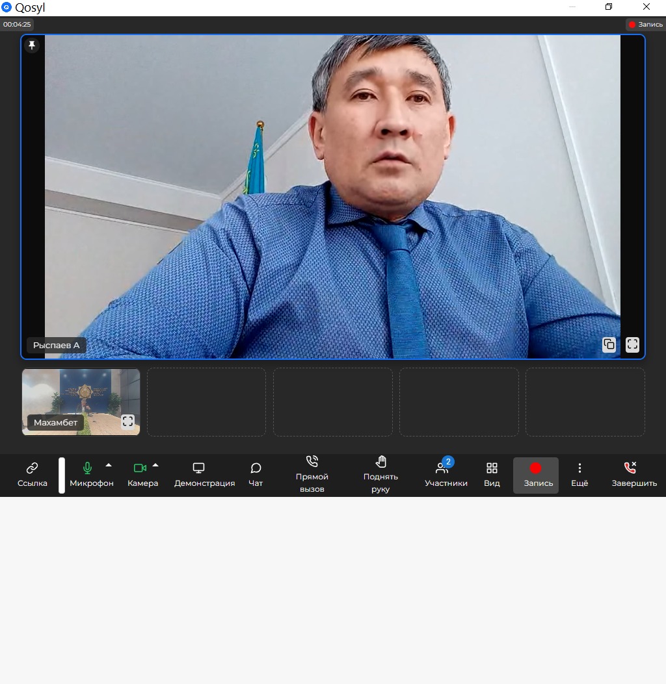Expand microphone options arrow
This screenshot has height=684, width=666.
(109, 465)
